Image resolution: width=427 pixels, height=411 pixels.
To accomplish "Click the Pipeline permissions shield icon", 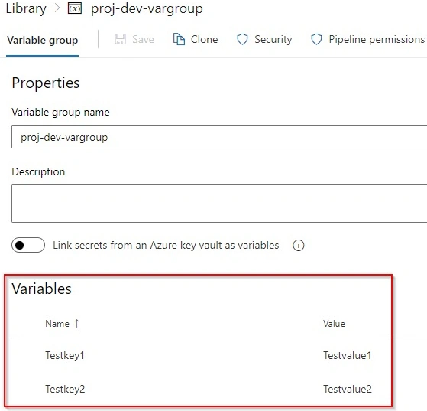I will click(x=316, y=39).
